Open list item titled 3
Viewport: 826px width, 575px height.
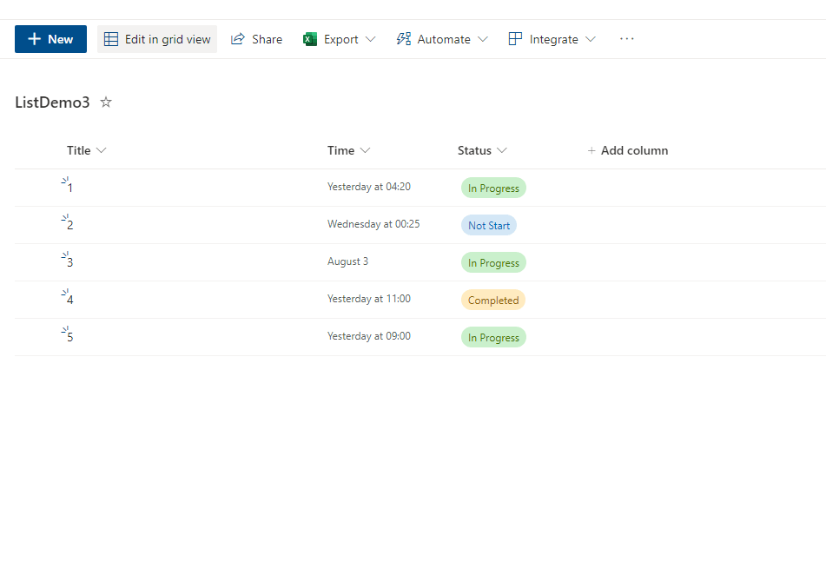(x=70, y=262)
